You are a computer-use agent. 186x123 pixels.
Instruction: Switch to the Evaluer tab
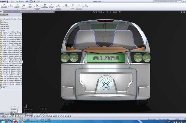pos(31,12)
